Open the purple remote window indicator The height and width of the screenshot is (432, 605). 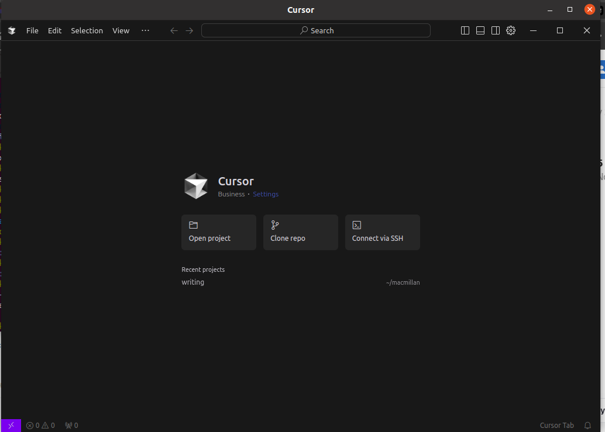pyautogui.click(x=11, y=426)
